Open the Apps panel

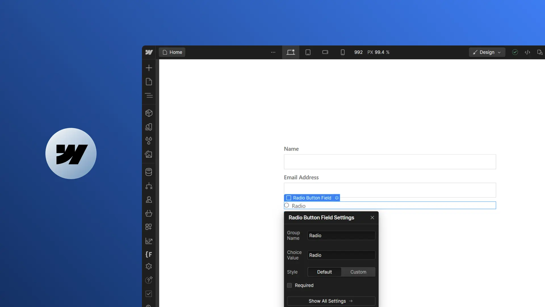coord(149,227)
